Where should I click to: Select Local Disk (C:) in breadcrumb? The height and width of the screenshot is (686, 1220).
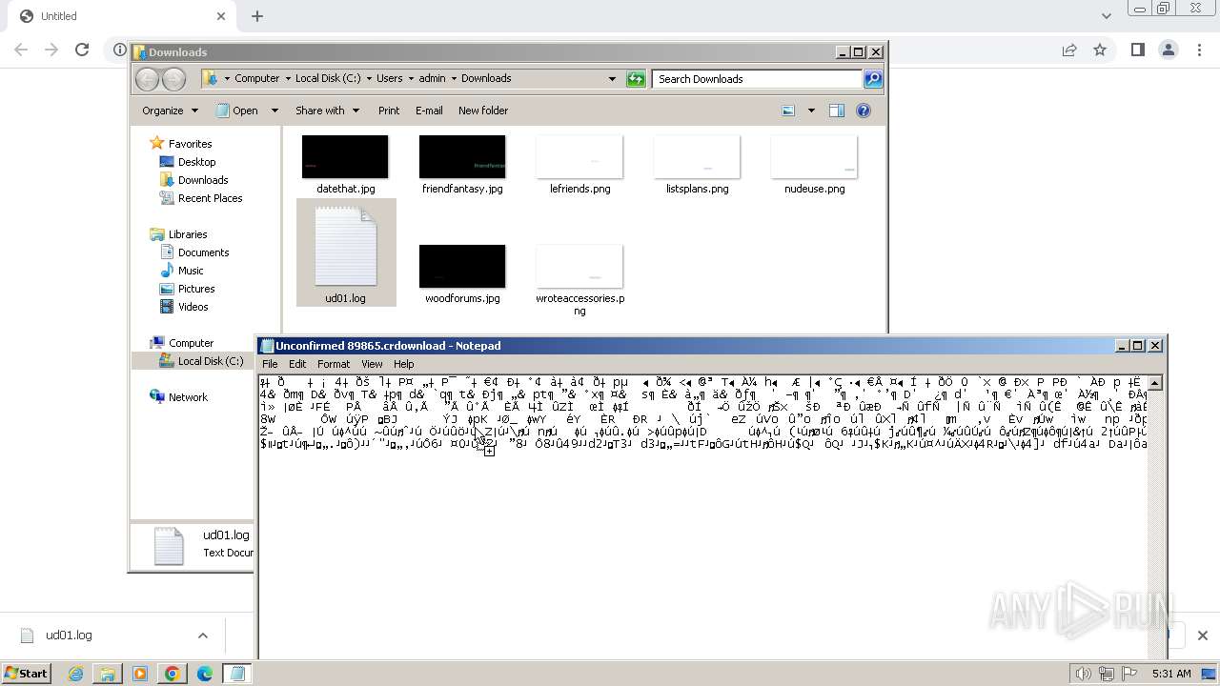pyautogui.click(x=328, y=78)
